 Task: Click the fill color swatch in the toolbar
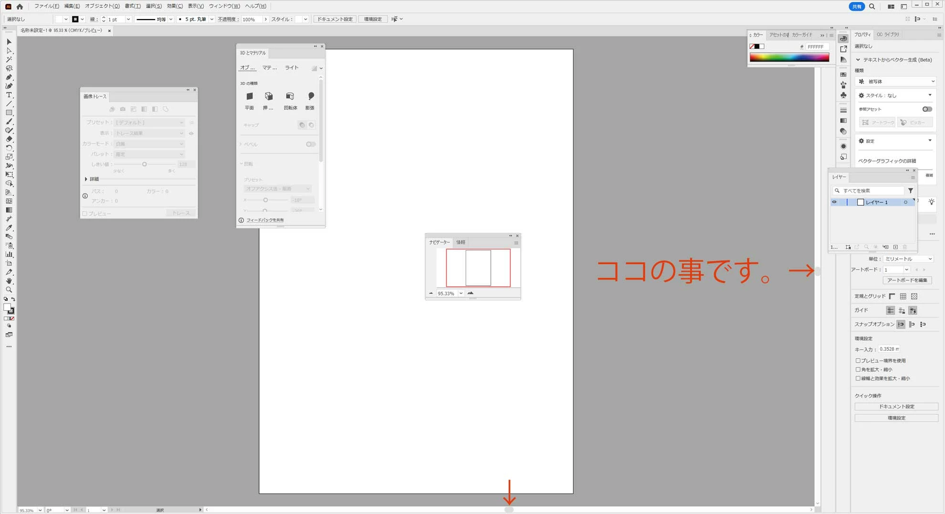tap(7, 308)
